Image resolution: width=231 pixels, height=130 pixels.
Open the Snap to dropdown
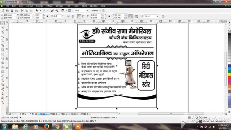click(100, 10)
